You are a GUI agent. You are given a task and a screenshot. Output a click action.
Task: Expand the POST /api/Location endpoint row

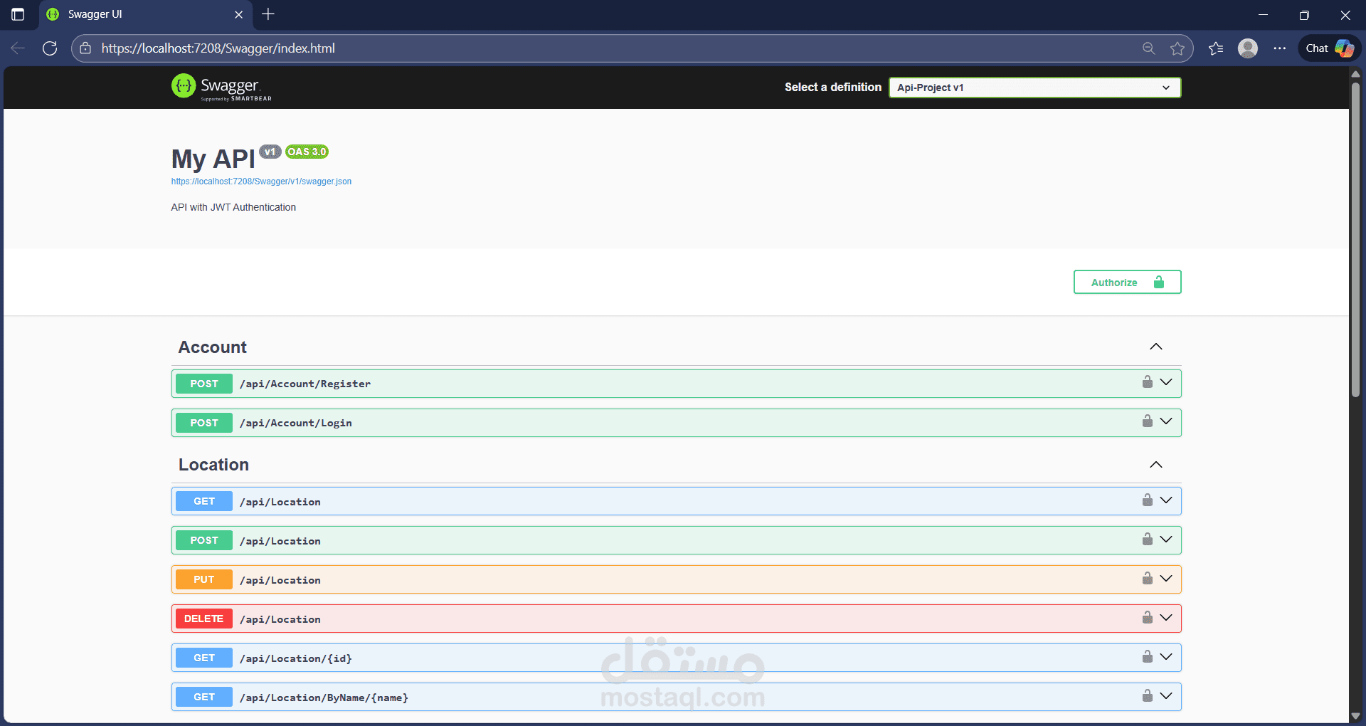[x=1166, y=539]
